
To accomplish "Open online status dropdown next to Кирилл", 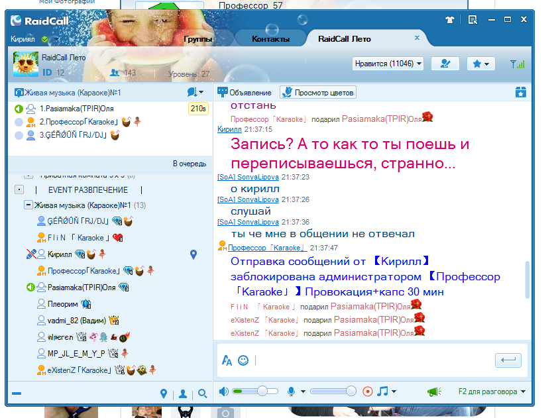I will click(56, 39).
